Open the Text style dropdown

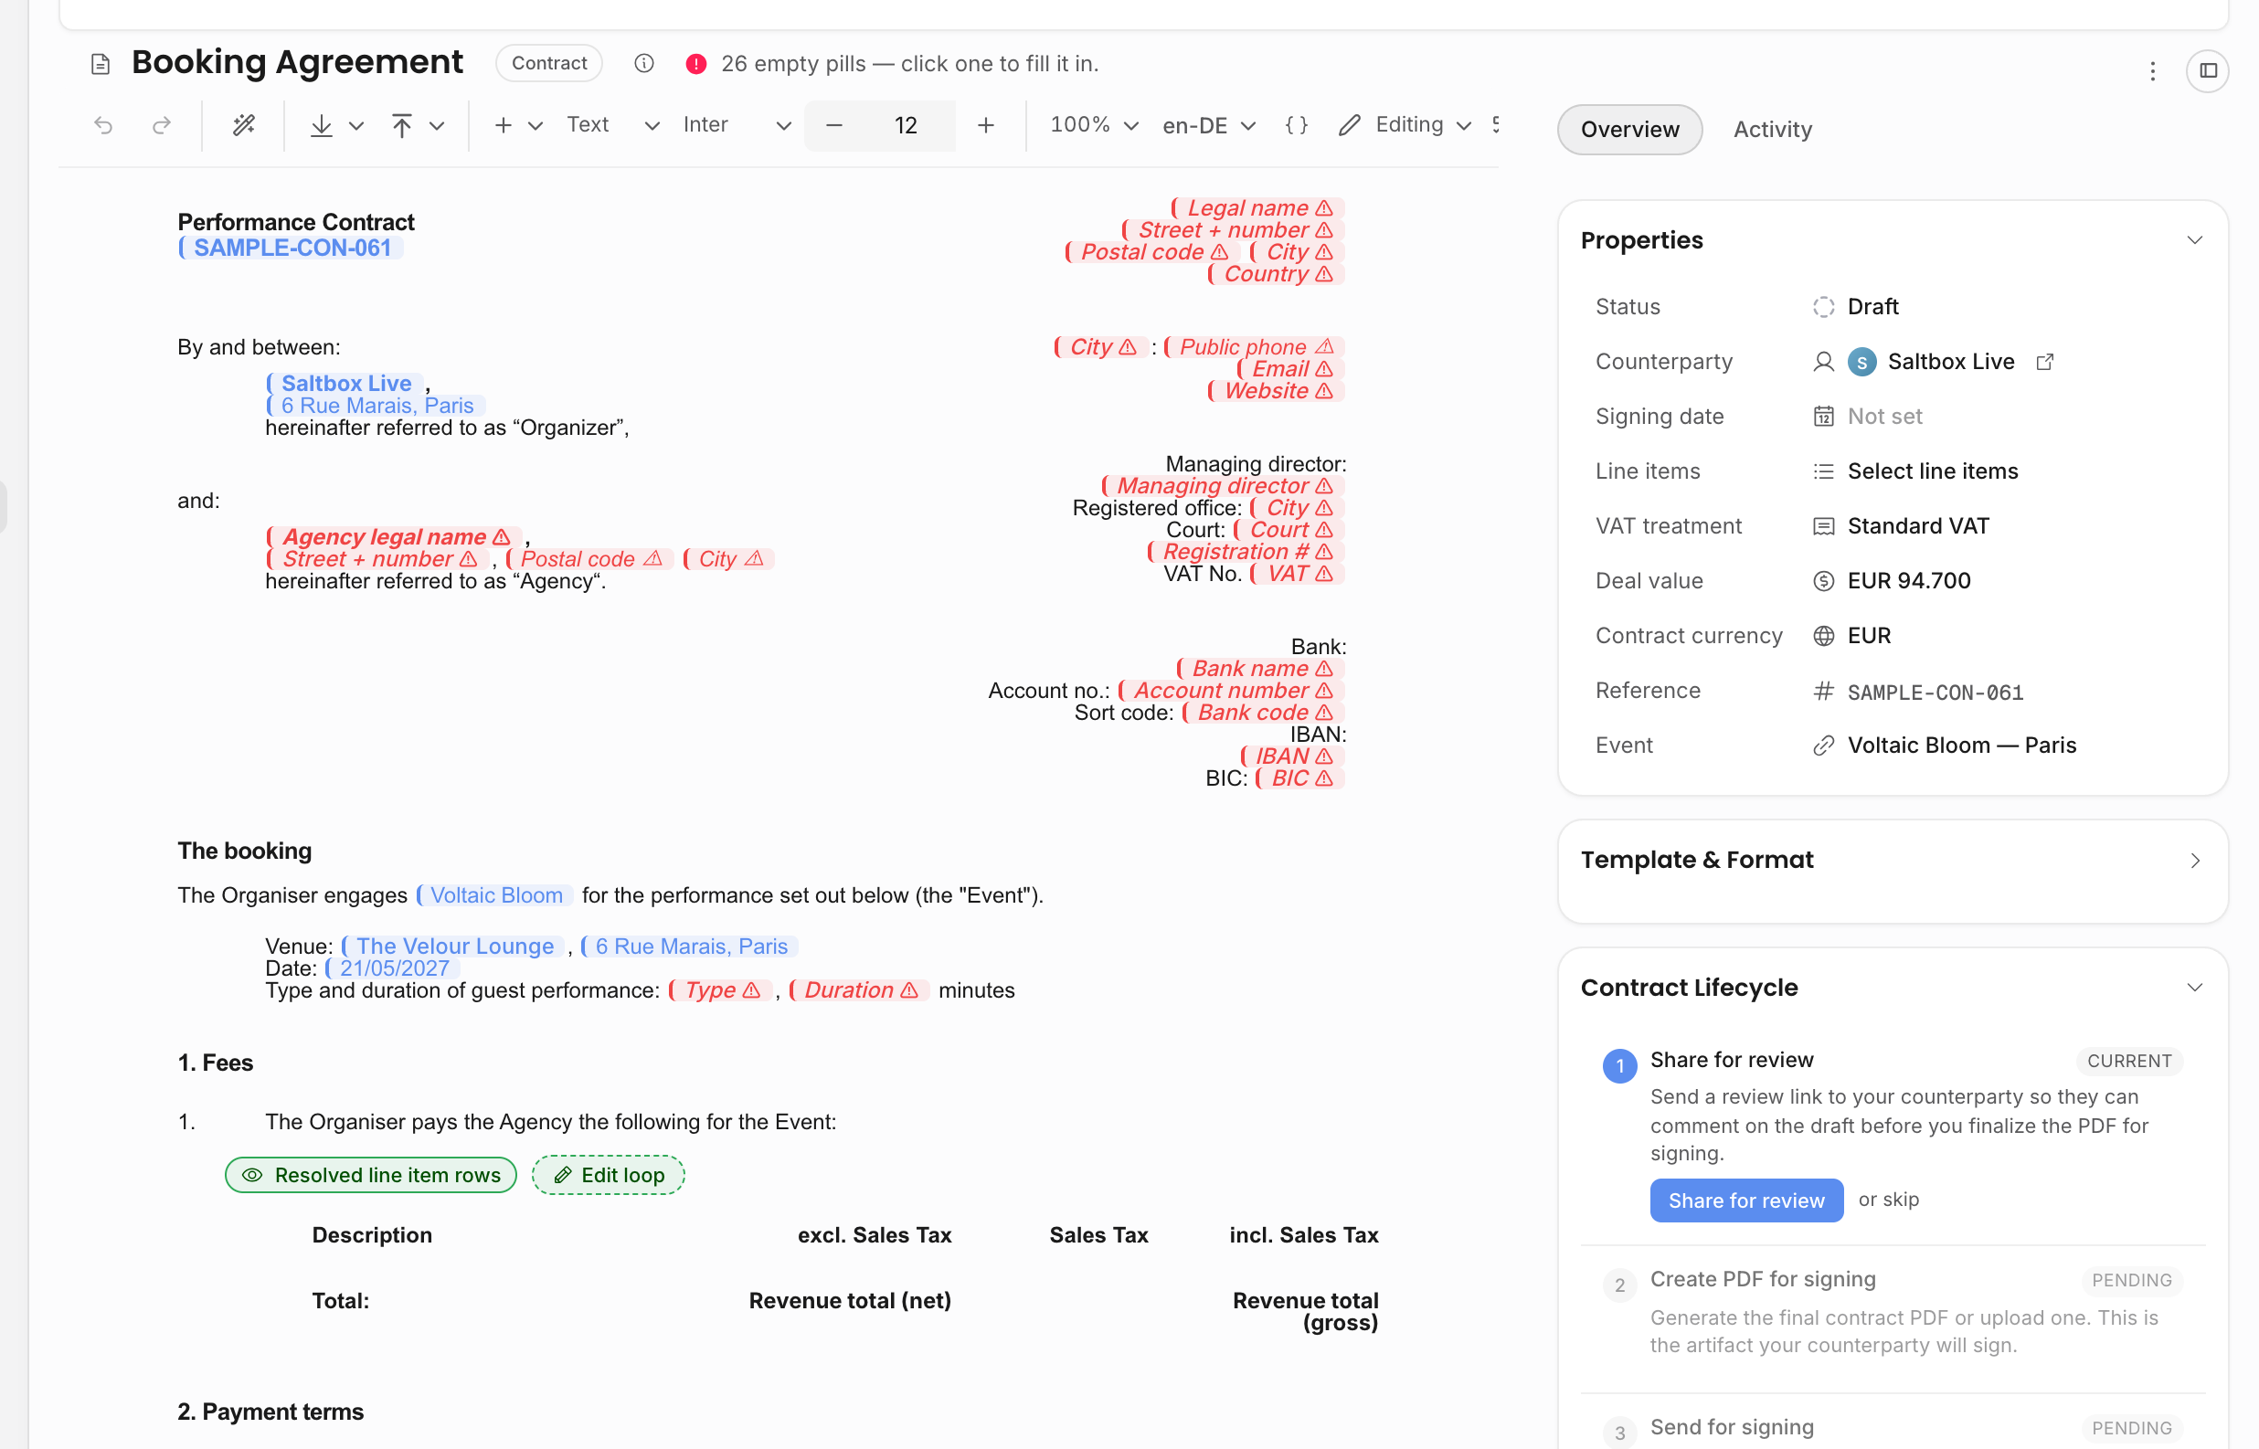[x=612, y=125]
